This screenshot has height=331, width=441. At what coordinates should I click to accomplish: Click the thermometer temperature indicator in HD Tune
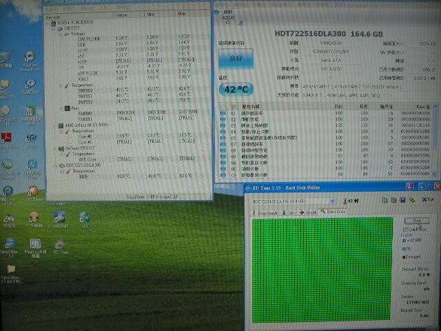(351, 201)
